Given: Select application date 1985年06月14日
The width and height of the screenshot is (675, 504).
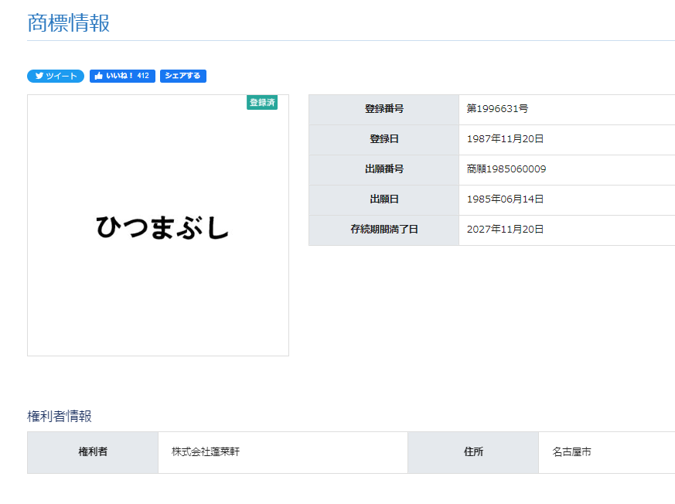Looking at the screenshot, I should pos(505,199).
